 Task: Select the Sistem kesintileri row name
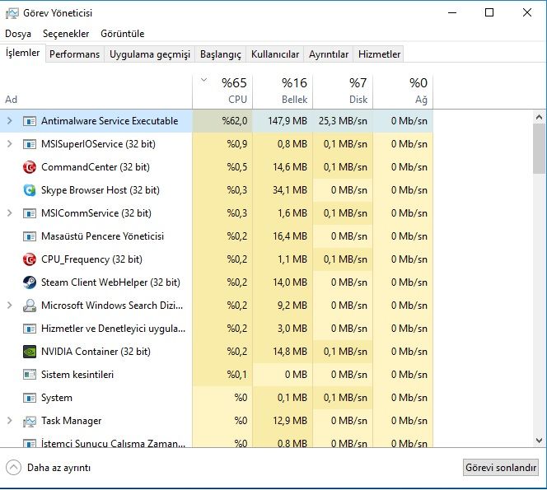pos(77,374)
